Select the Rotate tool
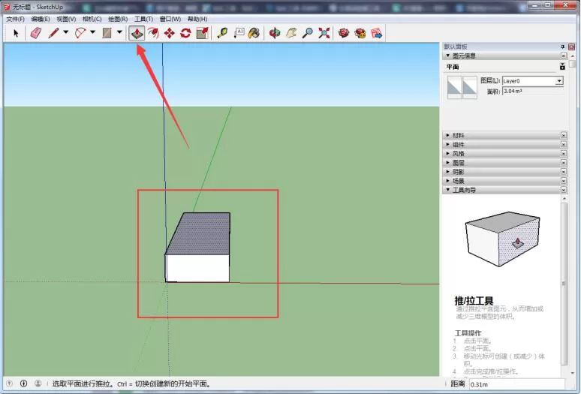The height and width of the screenshot is (394, 581). point(185,33)
